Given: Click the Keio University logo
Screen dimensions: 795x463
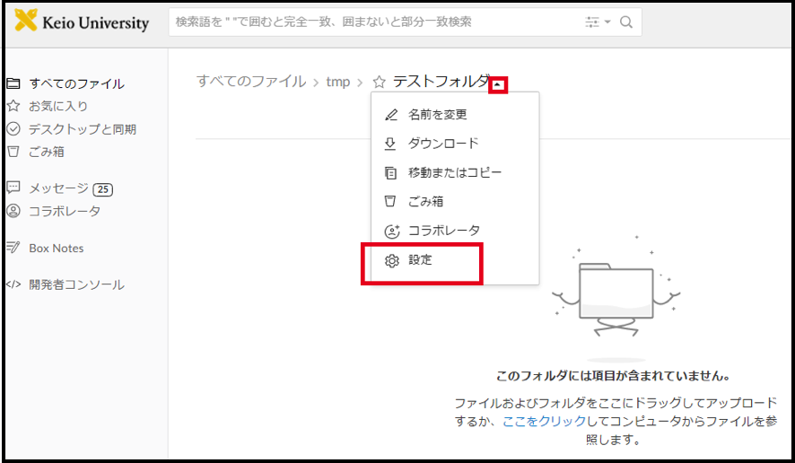Looking at the screenshot, I should (82, 22).
